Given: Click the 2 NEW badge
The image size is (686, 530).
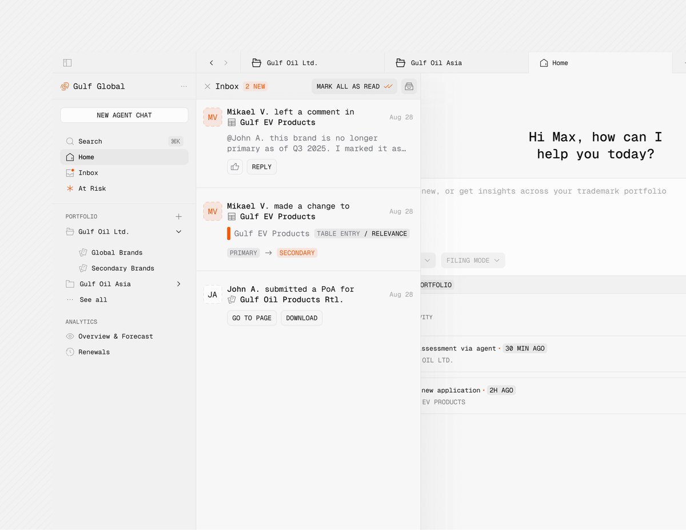Looking at the screenshot, I should click(x=255, y=86).
